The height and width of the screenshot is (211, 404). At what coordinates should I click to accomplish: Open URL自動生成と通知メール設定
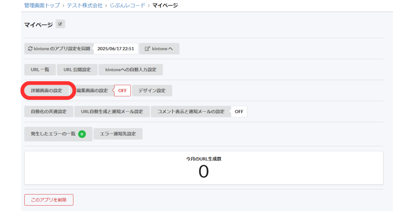pos(112,111)
